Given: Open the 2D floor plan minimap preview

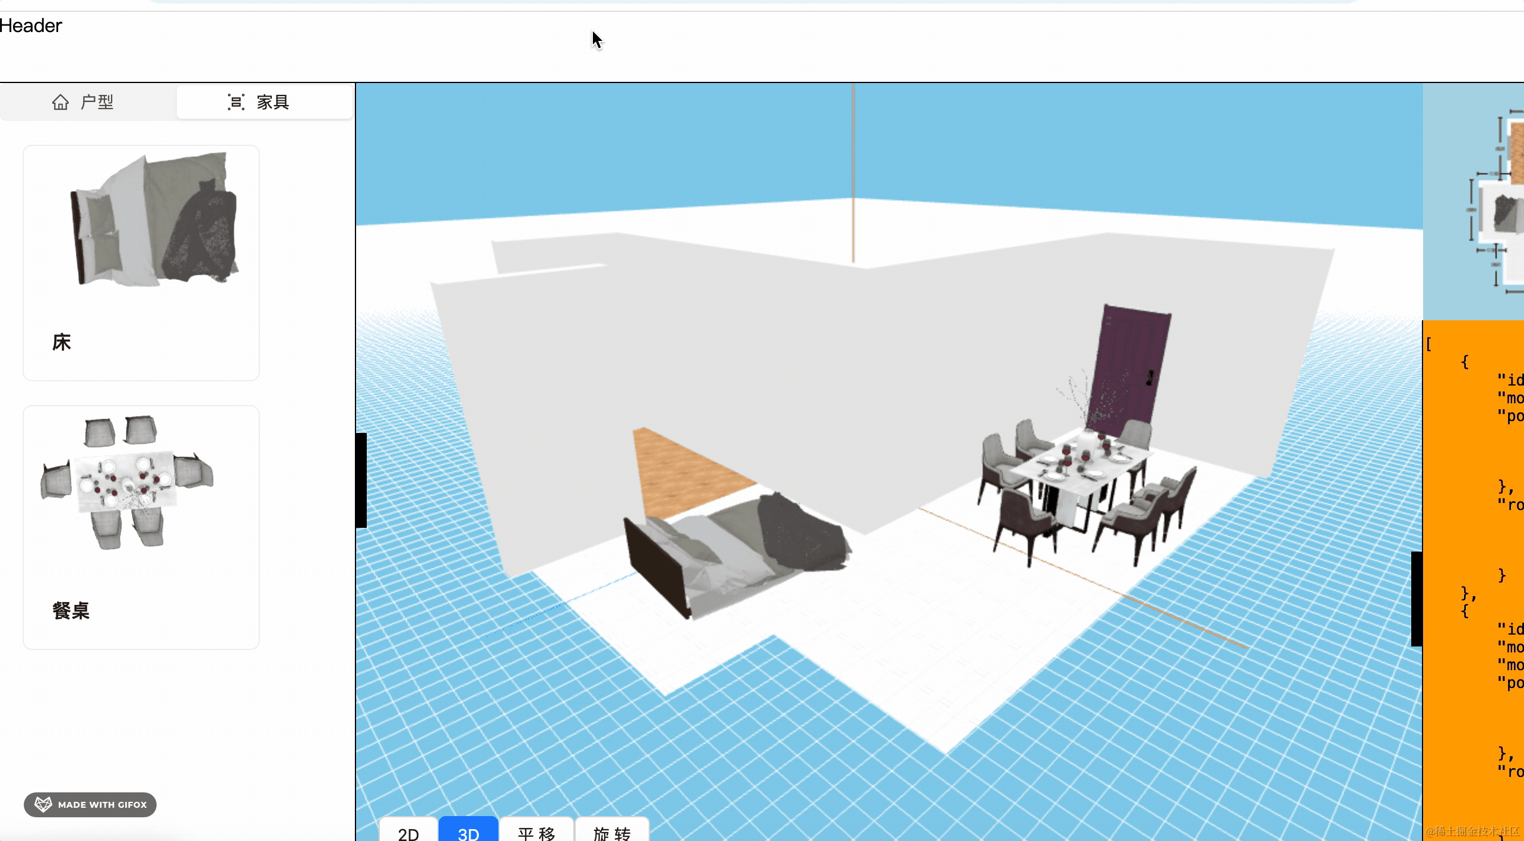Looking at the screenshot, I should 1473,202.
